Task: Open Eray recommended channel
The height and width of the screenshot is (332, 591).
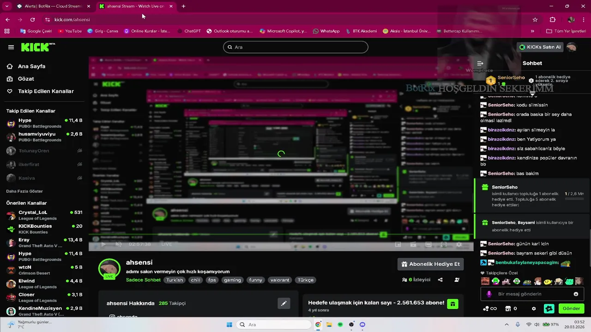Action: pos(44,243)
